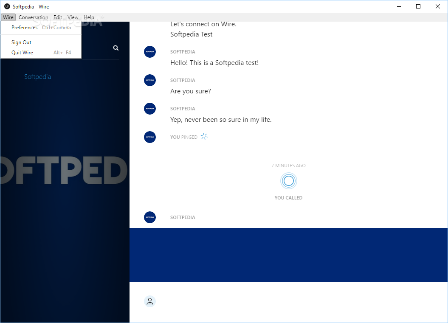Minimize the Wire window
This screenshot has width=448, height=323.
[399, 6]
